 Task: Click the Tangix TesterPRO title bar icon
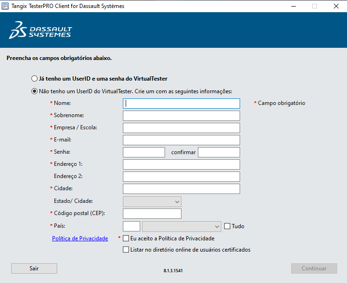coord(5,6)
